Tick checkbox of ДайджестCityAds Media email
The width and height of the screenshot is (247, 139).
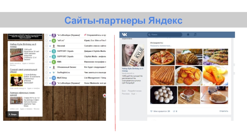coord(47,51)
